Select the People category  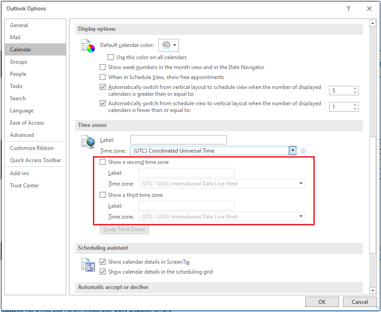tap(35, 74)
